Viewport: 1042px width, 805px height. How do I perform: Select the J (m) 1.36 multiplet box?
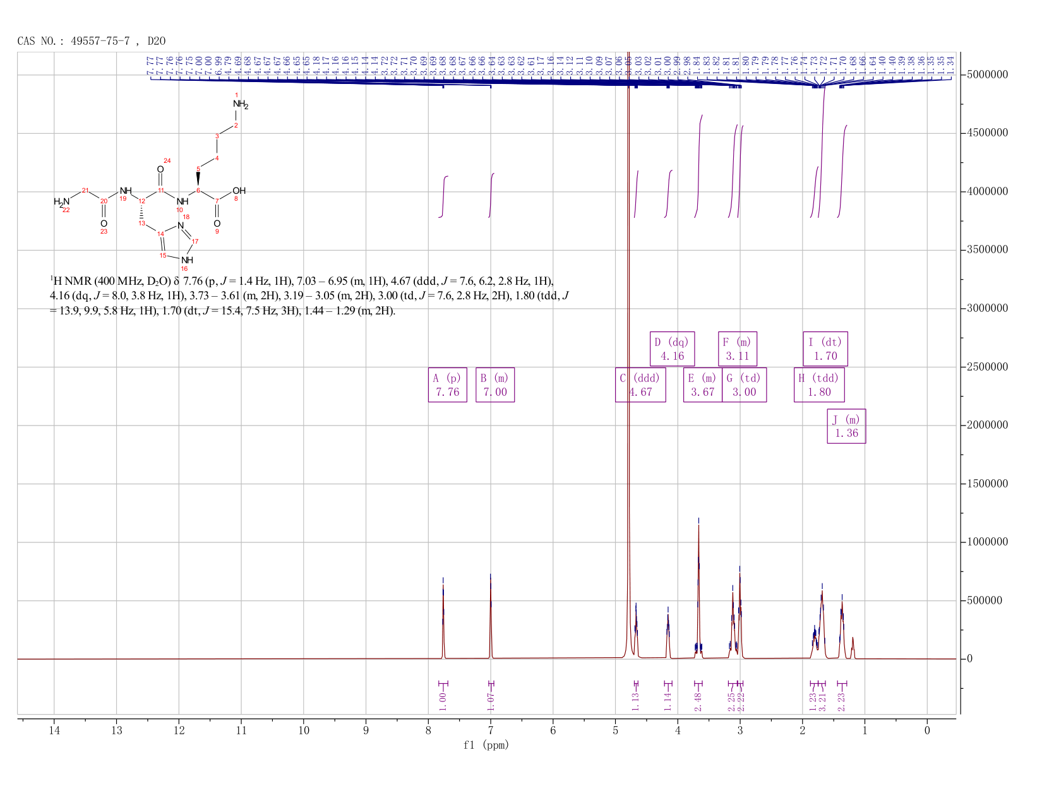tap(846, 426)
